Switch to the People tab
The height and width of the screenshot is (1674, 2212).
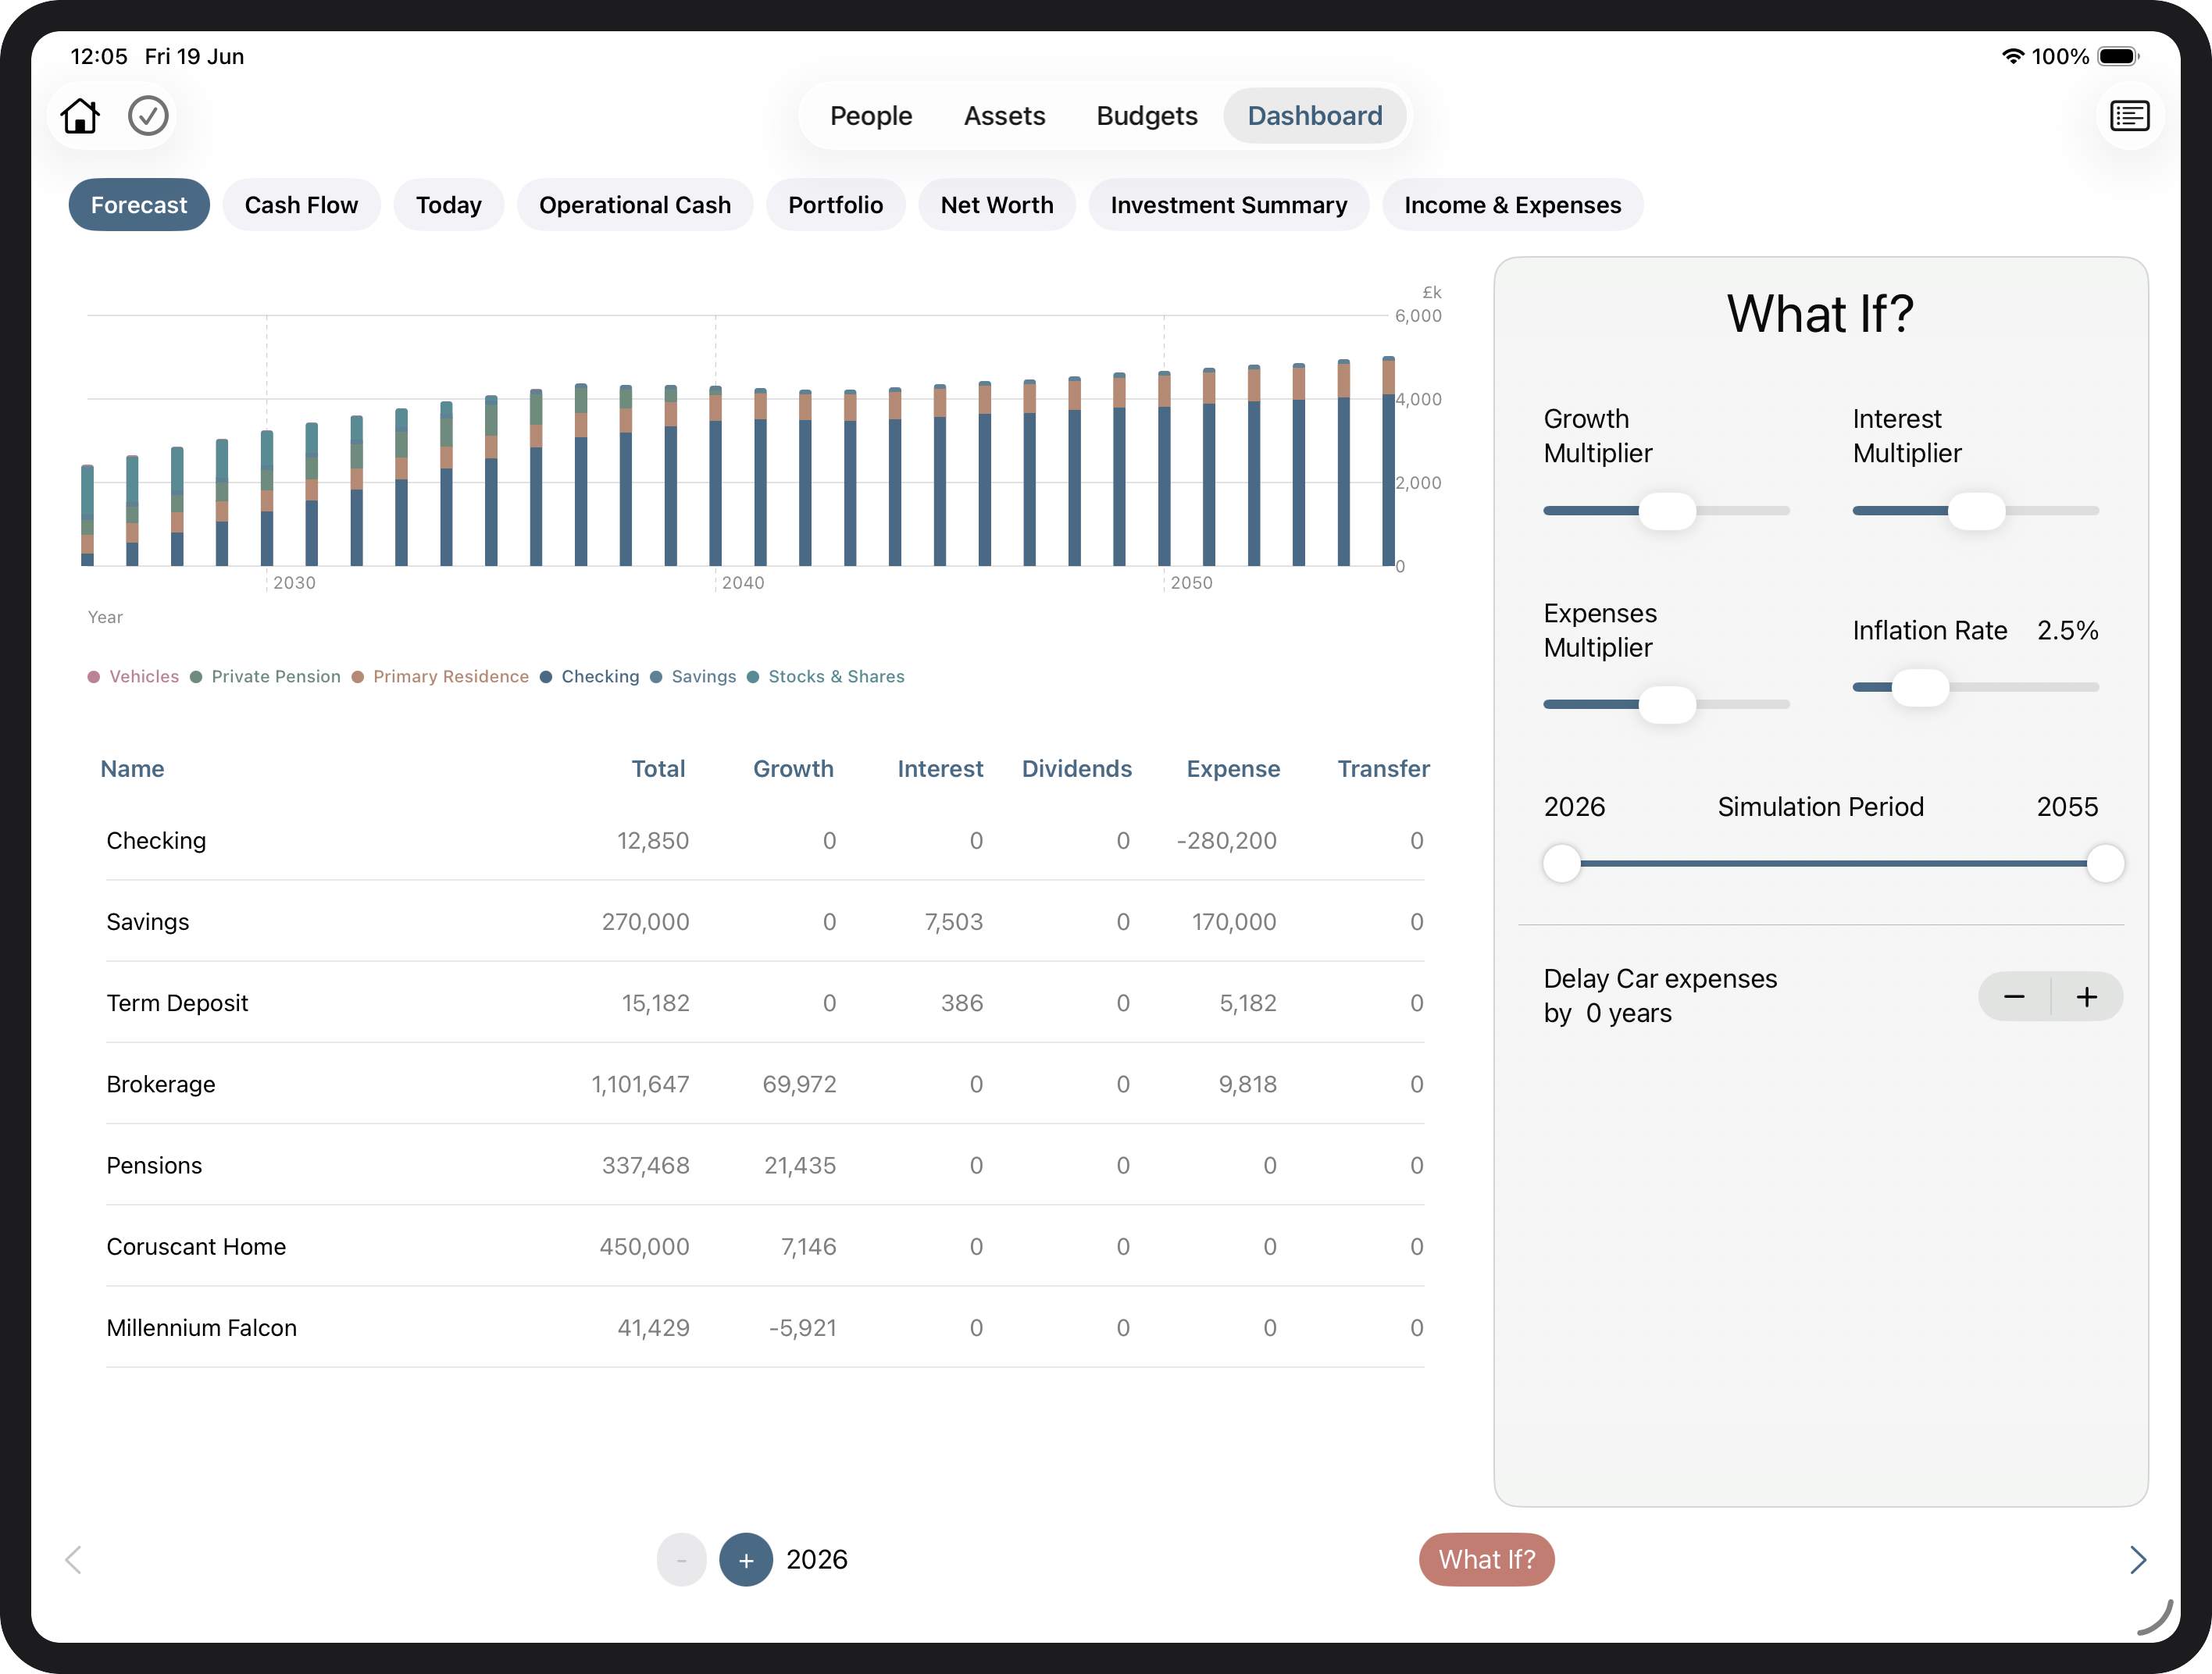click(871, 116)
